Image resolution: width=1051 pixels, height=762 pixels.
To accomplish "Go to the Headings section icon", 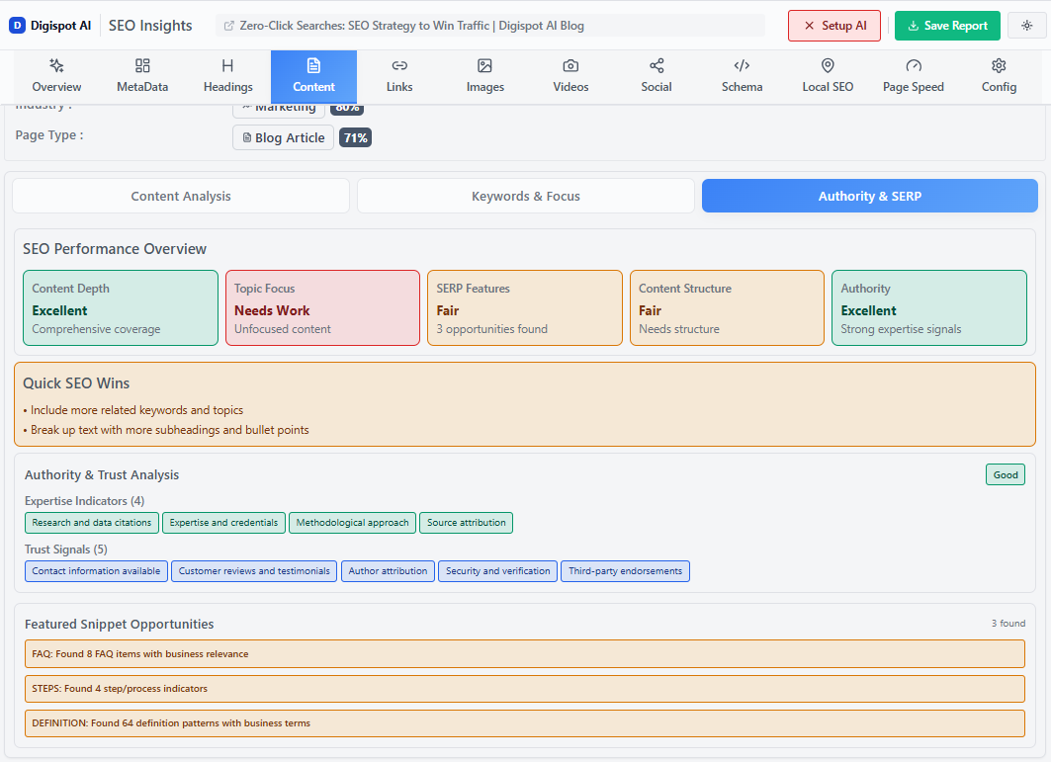I will pos(227,66).
